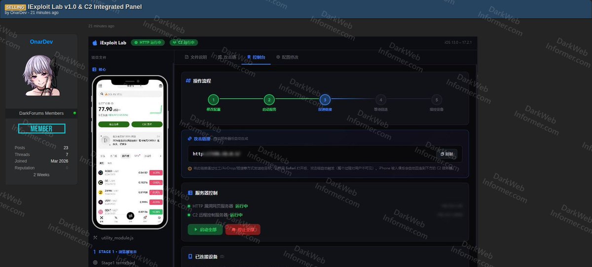Click the gift icon at phone's top right

(160, 86)
